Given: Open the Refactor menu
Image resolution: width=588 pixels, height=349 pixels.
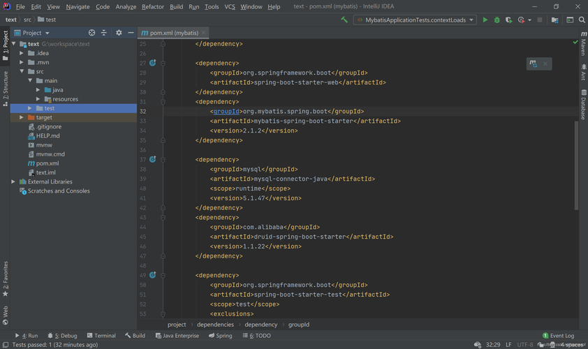Looking at the screenshot, I should (x=152, y=6).
